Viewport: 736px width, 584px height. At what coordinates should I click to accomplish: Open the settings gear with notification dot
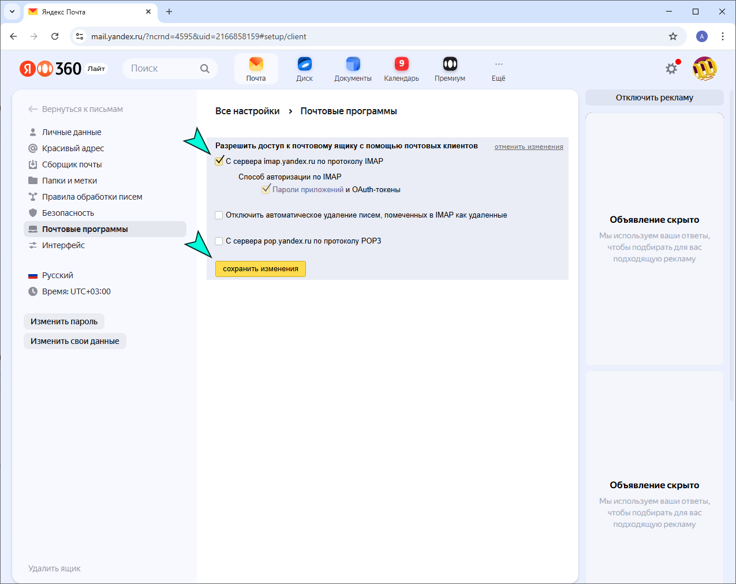pyautogui.click(x=671, y=68)
